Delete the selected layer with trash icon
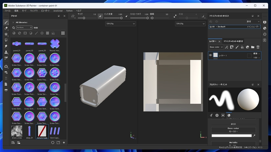 pyautogui.click(x=258, y=47)
